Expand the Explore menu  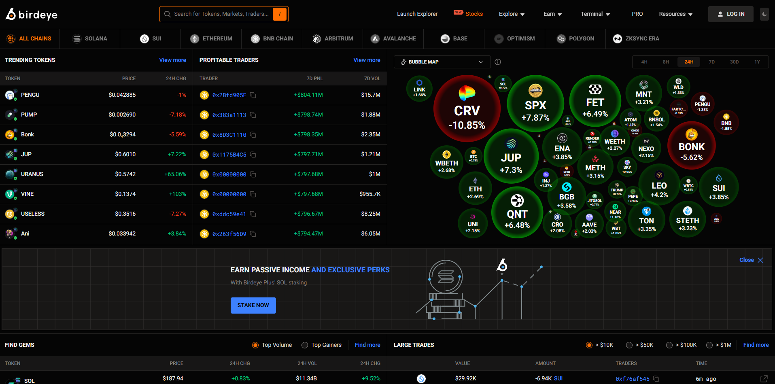512,14
